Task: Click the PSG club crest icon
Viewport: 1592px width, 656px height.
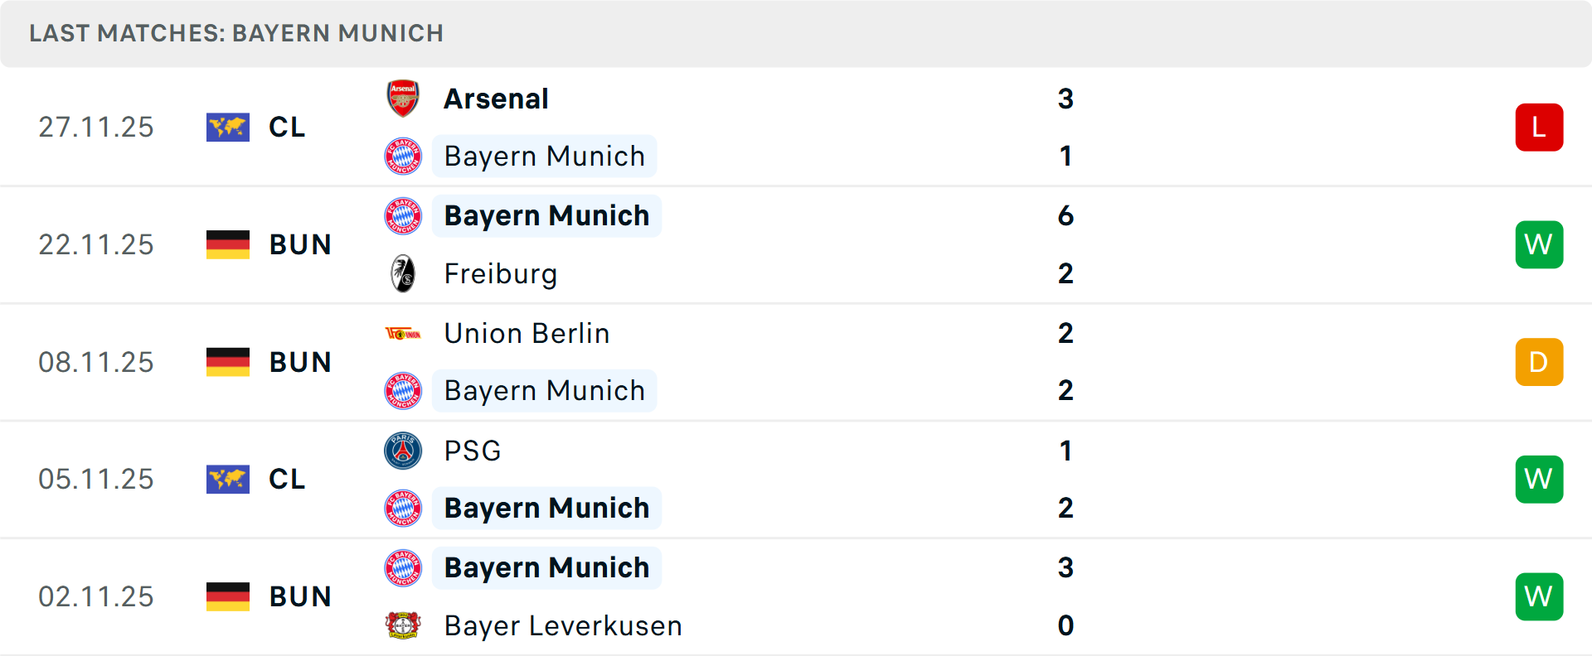Action: pos(403,451)
